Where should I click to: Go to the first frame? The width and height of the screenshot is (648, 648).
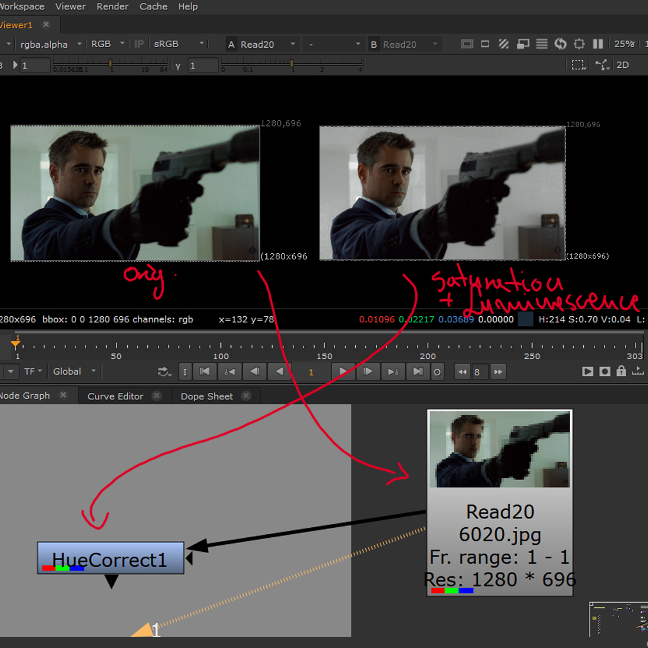tap(204, 372)
